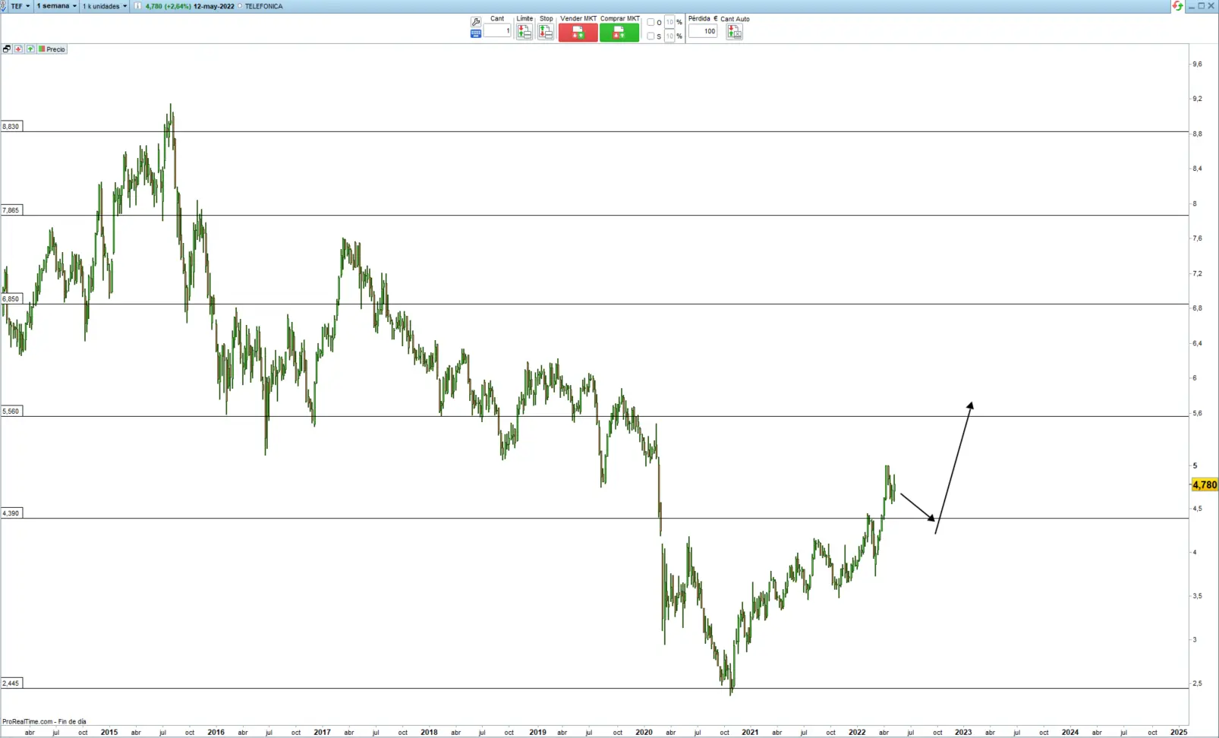1219x738 pixels.
Task: Click the Pérdida amount field
Action: click(x=703, y=31)
